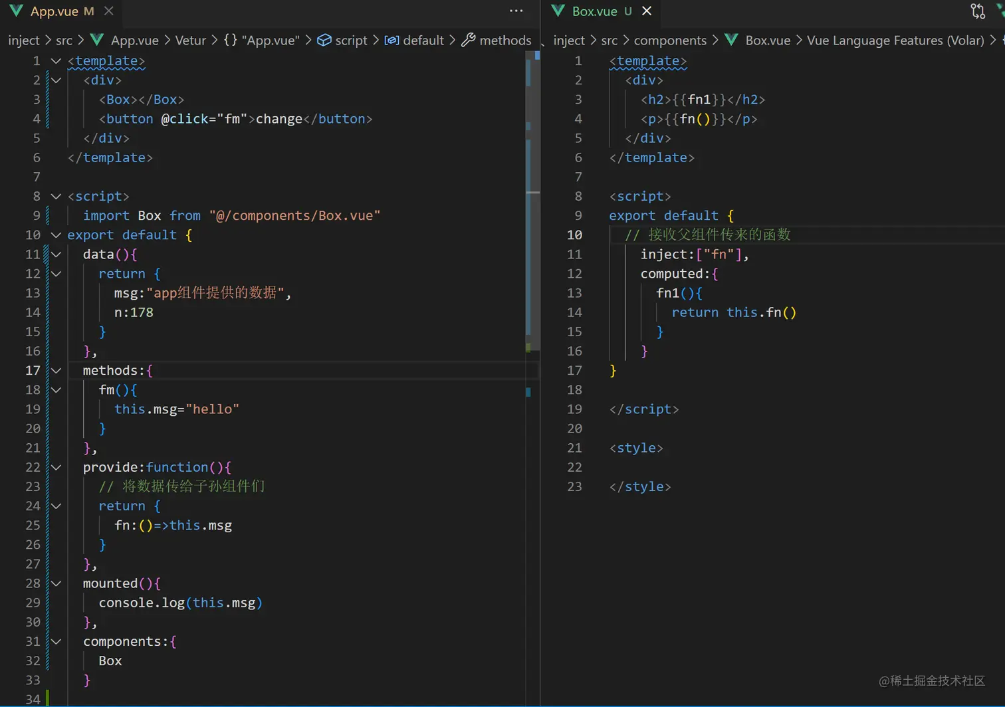Screen dimensions: 1005x707
Task: Open the components breadcrumb in right pane
Action: (669, 40)
